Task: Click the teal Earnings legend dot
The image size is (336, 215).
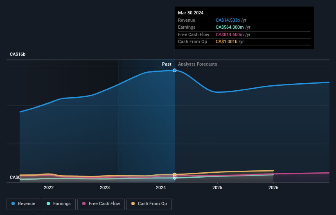Action: point(48,204)
